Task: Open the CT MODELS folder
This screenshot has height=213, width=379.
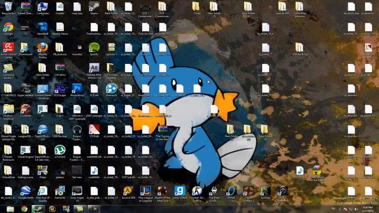Action: tap(8, 91)
